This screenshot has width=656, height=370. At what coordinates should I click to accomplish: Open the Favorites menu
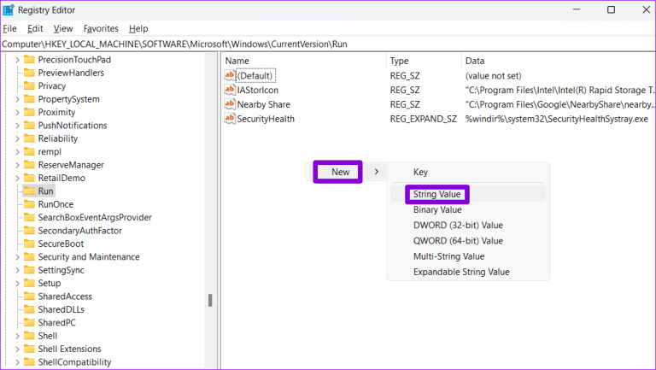coord(101,28)
